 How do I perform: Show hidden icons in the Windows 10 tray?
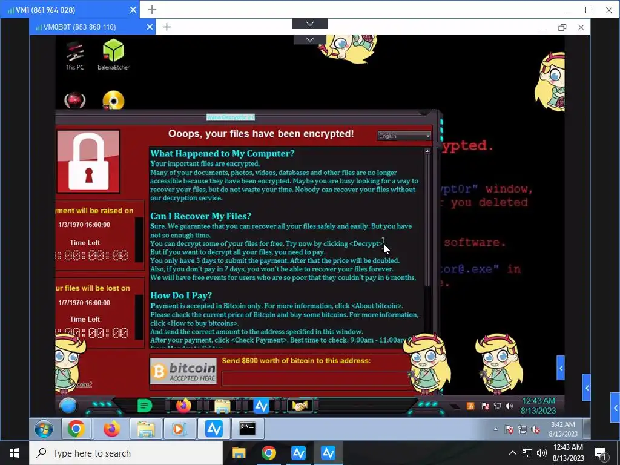(512, 453)
